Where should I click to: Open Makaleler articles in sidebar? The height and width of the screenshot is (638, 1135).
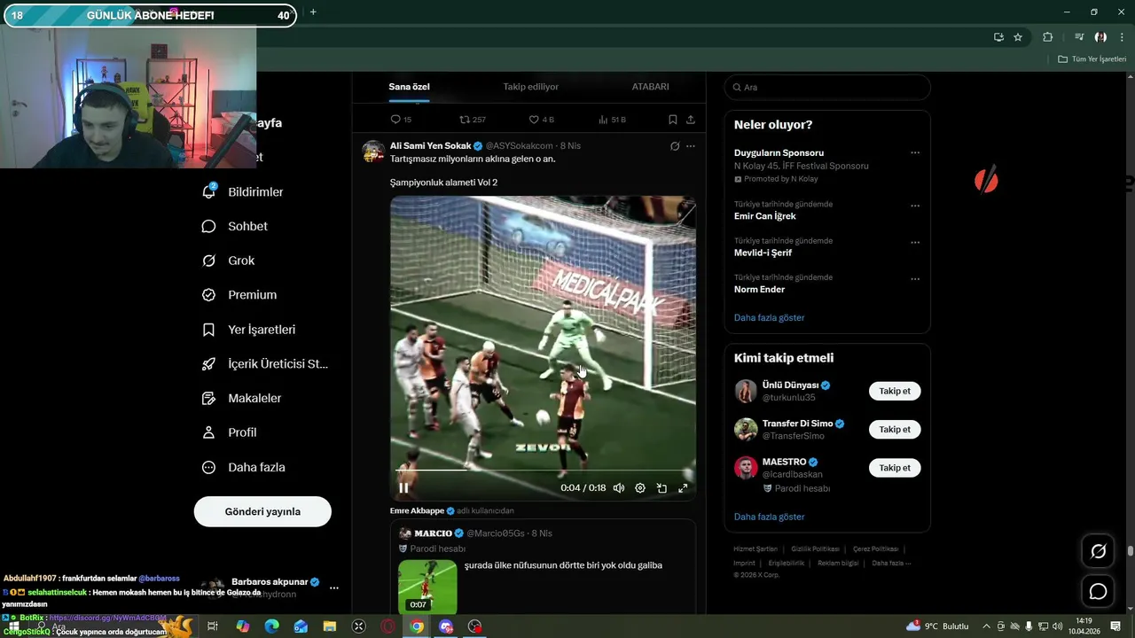[242, 399]
